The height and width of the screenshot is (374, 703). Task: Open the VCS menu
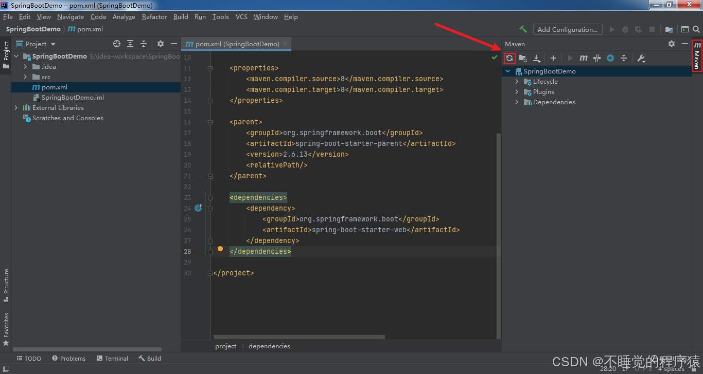pyautogui.click(x=241, y=16)
